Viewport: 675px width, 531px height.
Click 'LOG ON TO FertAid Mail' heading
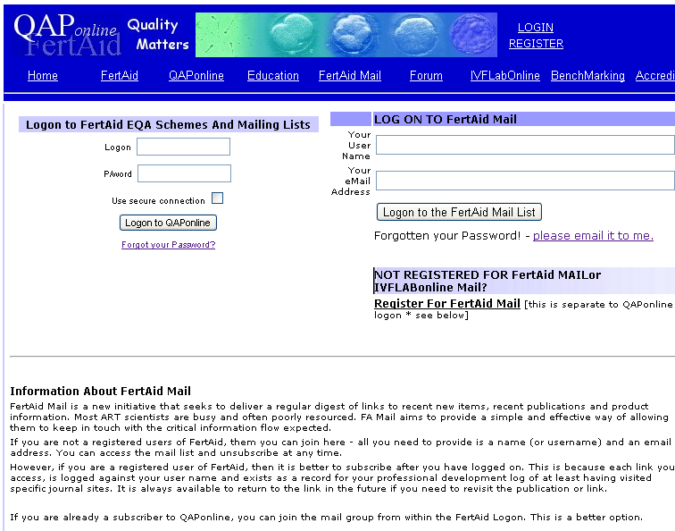(446, 120)
